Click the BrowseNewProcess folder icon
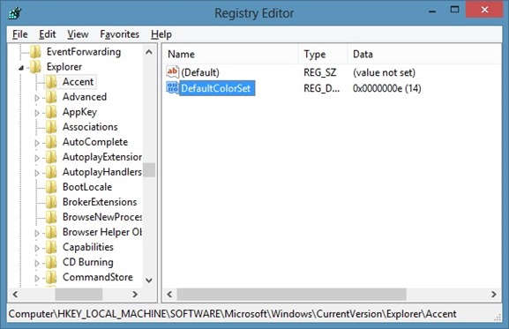This screenshot has width=509, height=329. pos(51,217)
